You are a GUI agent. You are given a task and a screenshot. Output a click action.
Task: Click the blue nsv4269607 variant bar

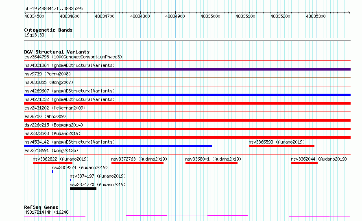187,95
